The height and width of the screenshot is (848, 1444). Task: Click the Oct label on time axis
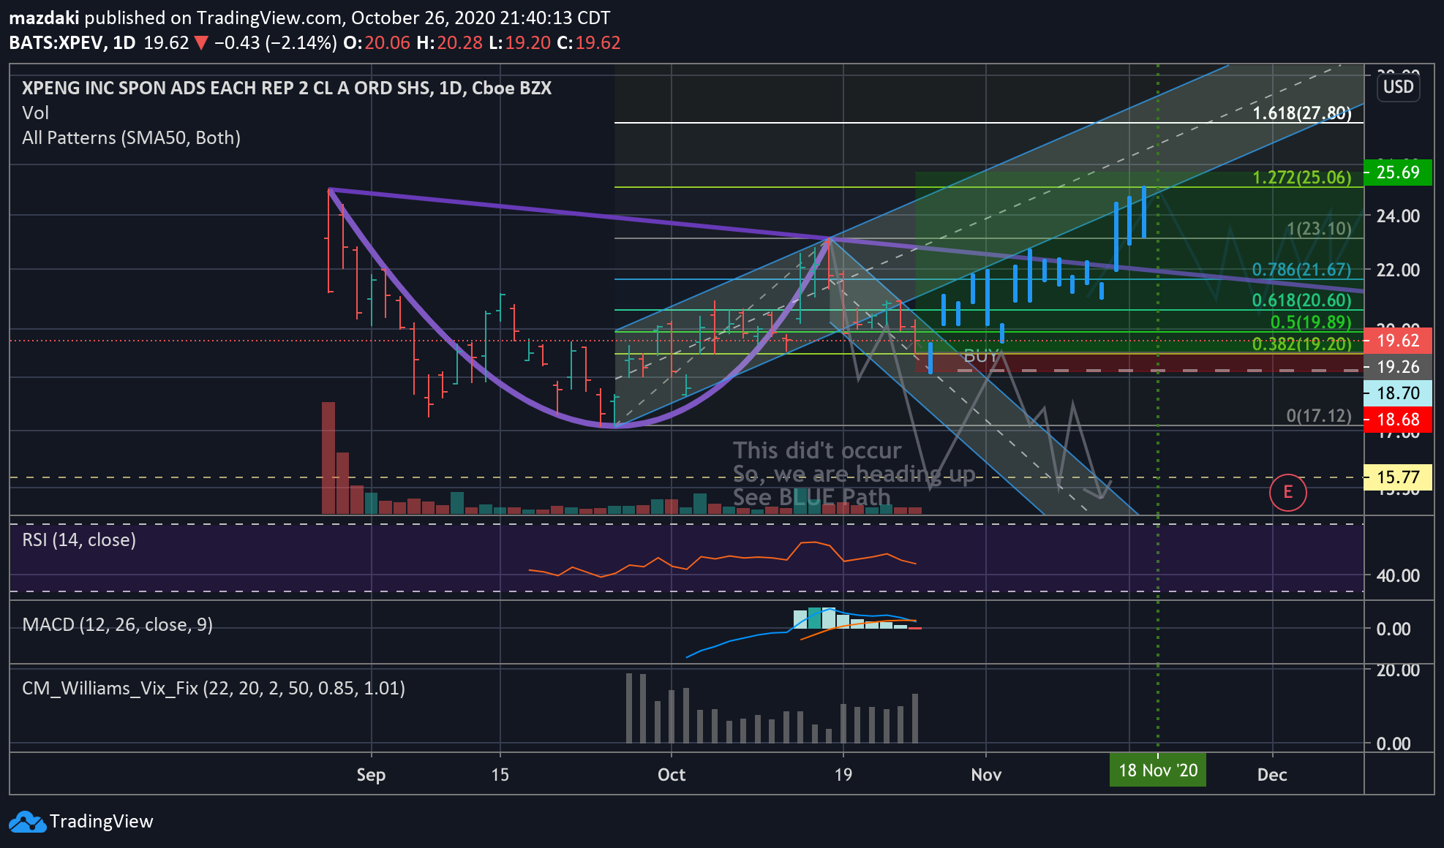coord(672,775)
